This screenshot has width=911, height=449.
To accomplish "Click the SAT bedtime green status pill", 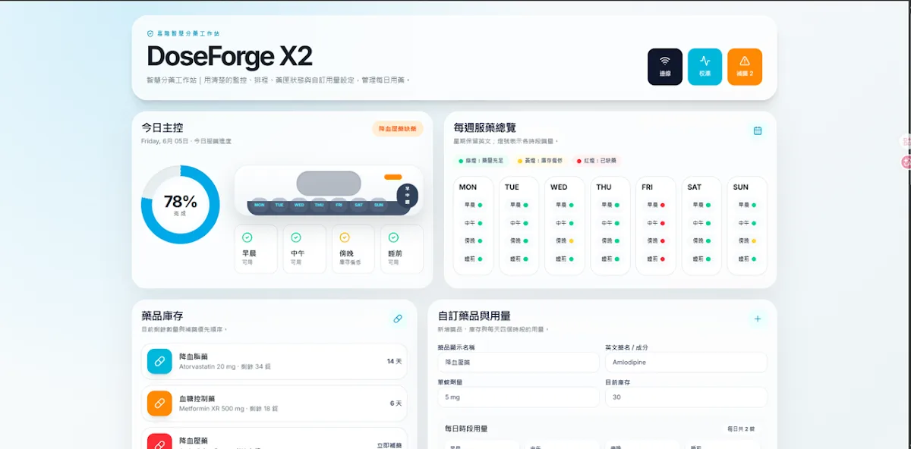I will coord(702,259).
